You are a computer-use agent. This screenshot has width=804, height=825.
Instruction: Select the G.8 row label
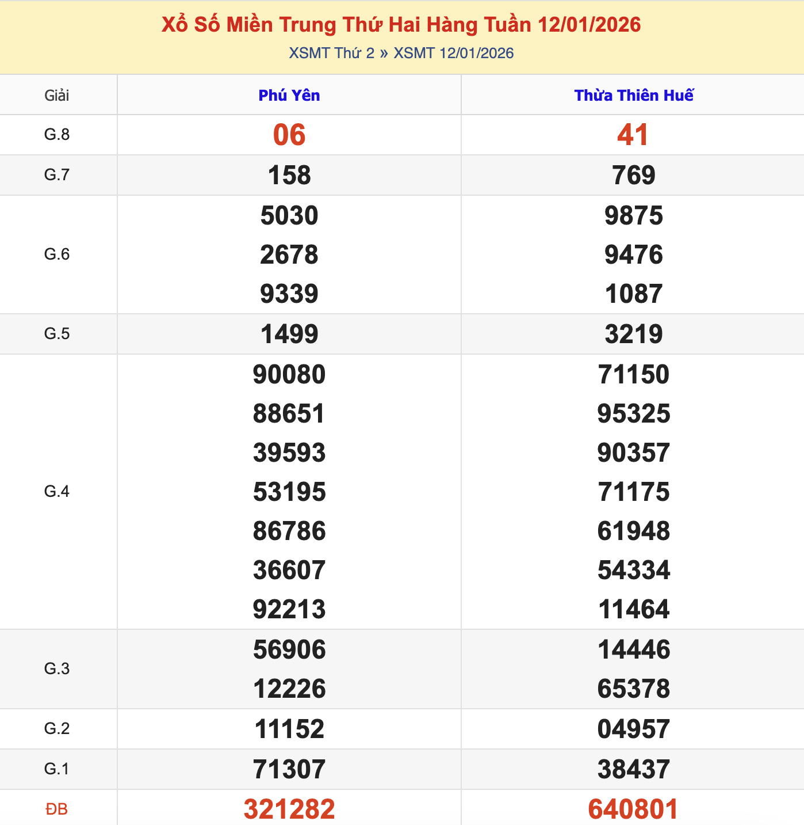coord(58,134)
